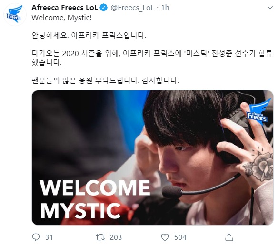
Task: Click the Korean greeting line text
Action: coord(89,35)
